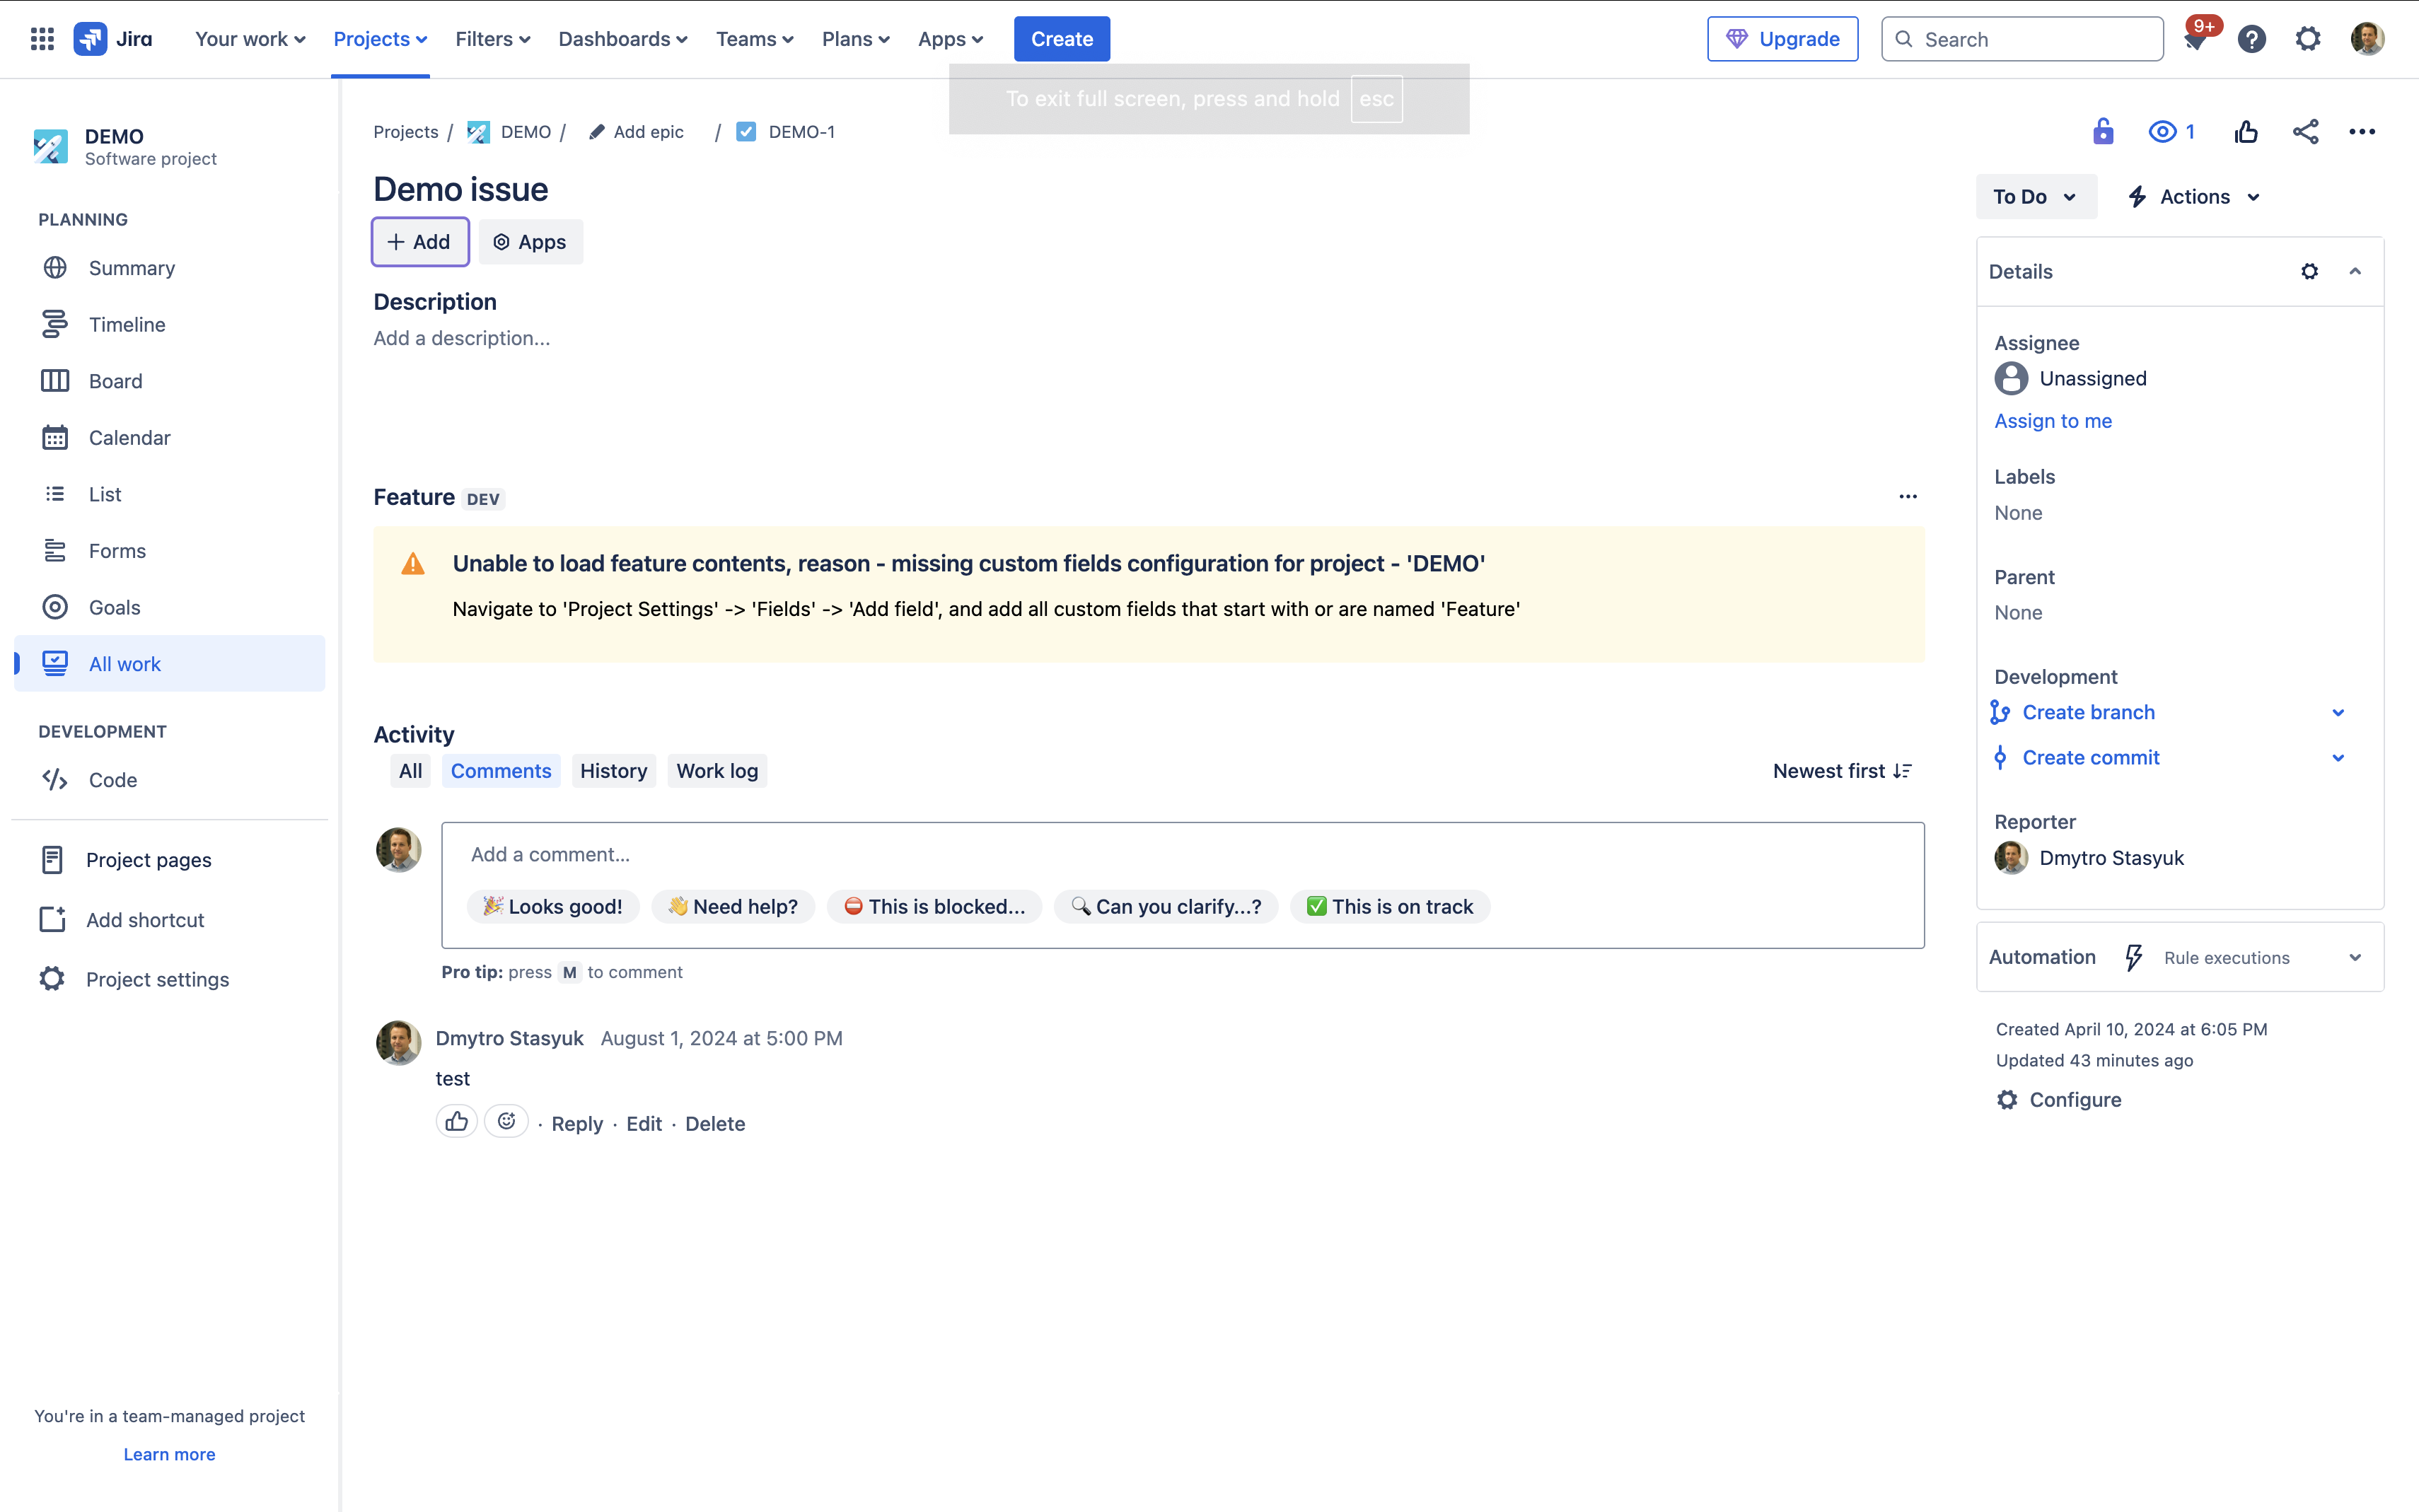Open the user profile avatar menu
The image size is (2419, 1512).
2367,39
